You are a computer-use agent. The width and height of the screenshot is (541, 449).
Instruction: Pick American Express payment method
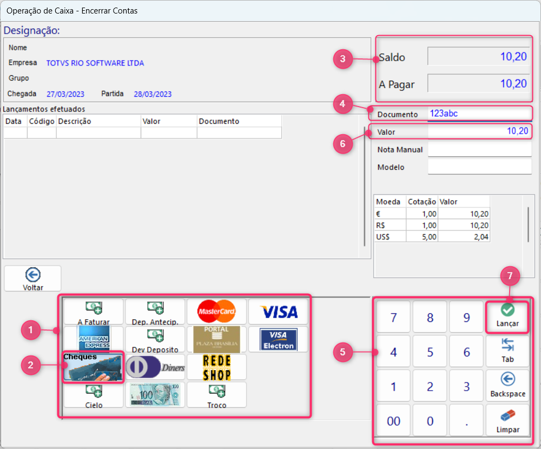point(94,340)
